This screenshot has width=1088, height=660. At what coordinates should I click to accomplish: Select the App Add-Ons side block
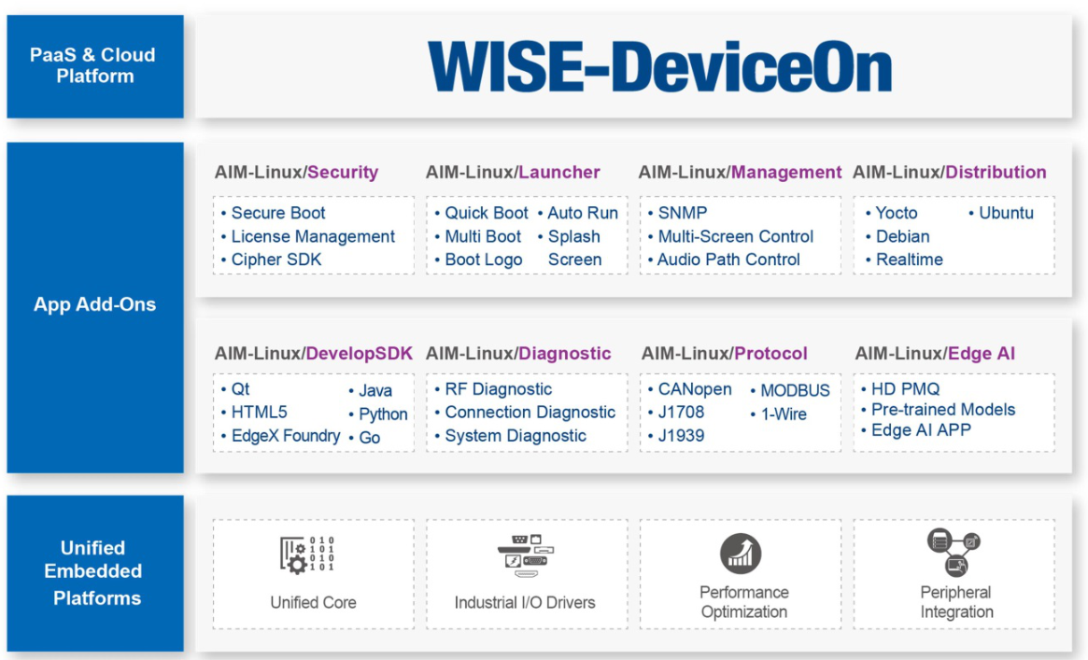95,304
